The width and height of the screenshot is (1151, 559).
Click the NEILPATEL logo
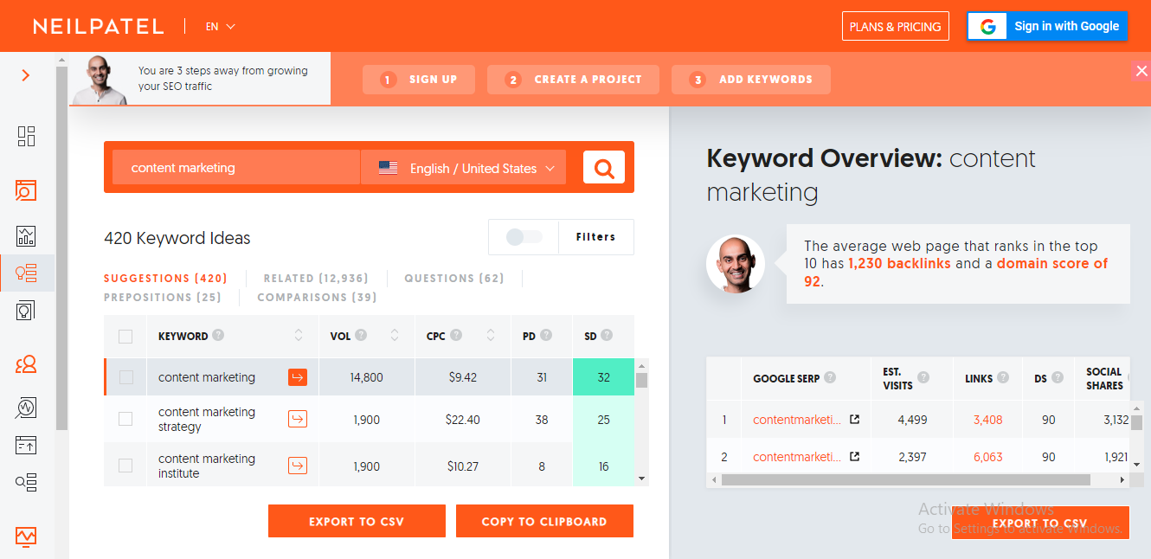pyautogui.click(x=98, y=26)
